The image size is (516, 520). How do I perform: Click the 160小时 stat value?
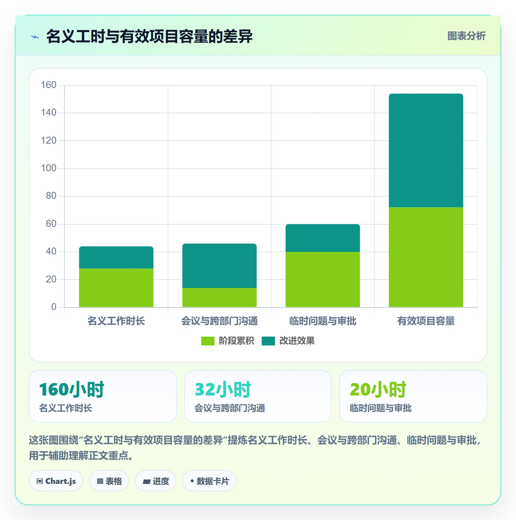coord(72,390)
